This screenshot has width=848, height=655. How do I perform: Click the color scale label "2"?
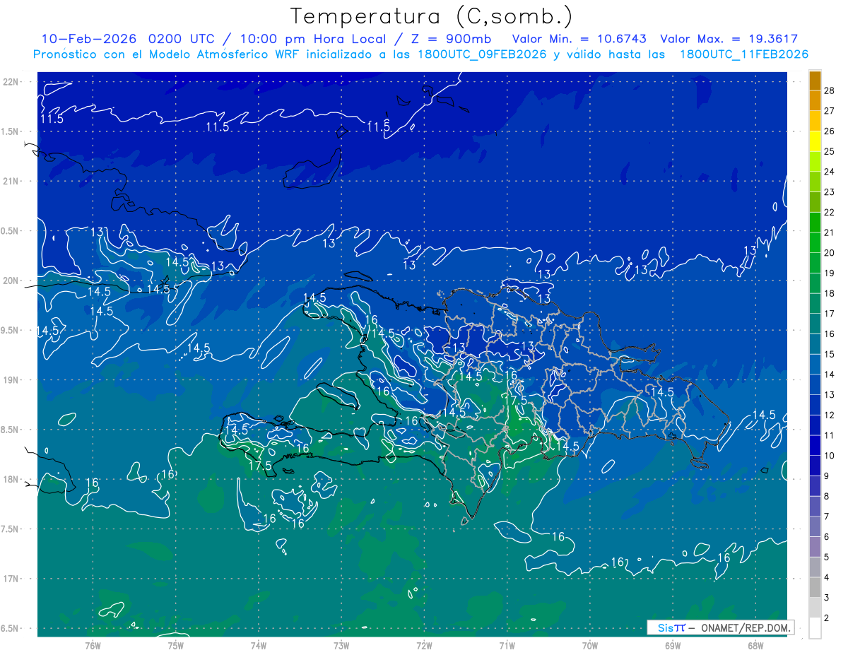[x=827, y=618]
